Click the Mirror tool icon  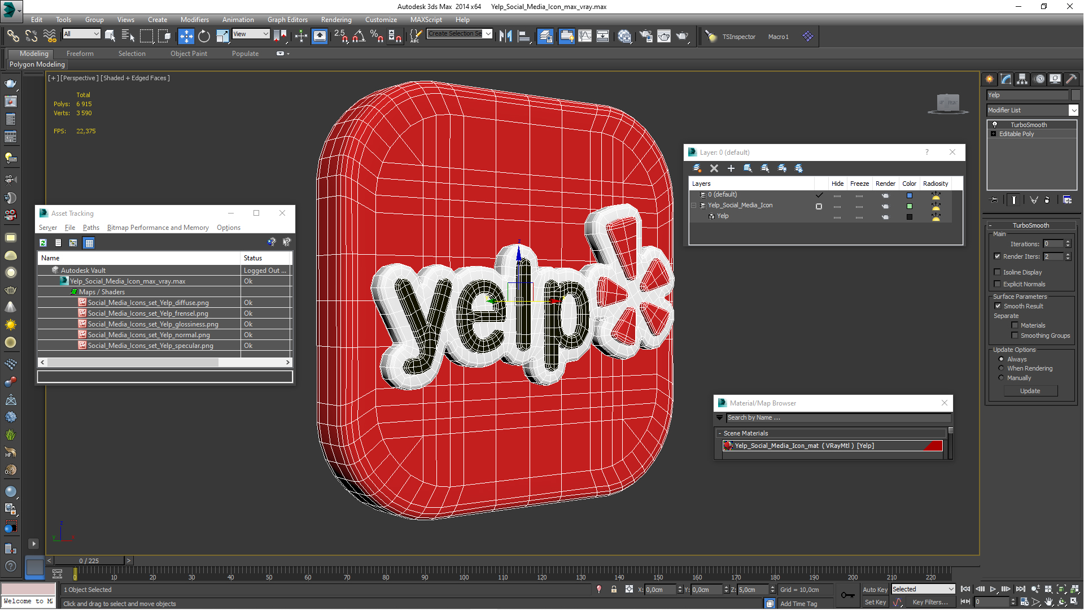click(x=506, y=36)
